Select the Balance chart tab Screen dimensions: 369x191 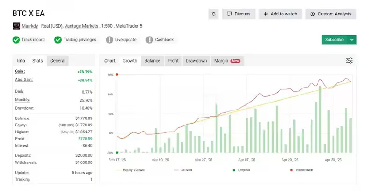[152, 61]
